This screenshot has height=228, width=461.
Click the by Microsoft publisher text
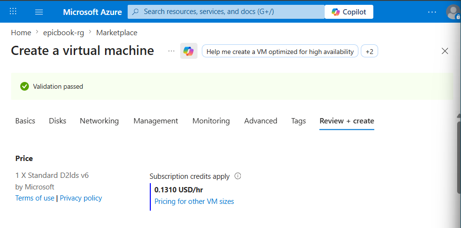click(35, 187)
